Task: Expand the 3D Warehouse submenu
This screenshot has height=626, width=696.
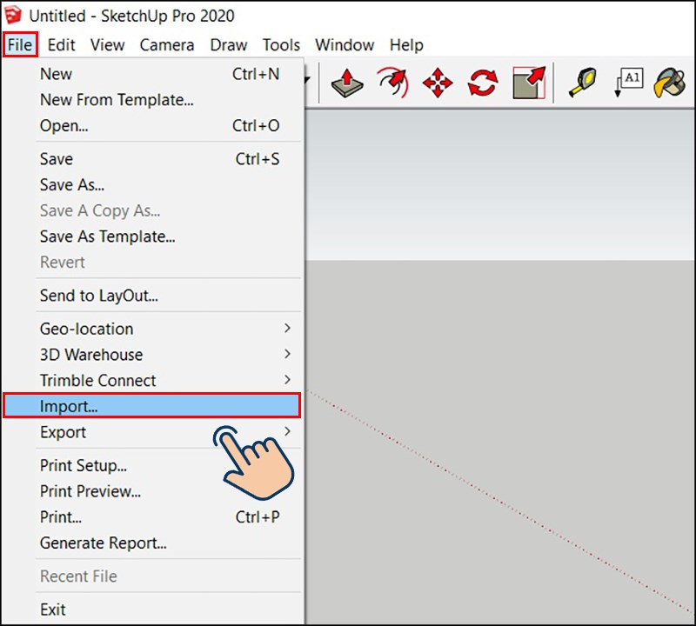Action: (287, 354)
